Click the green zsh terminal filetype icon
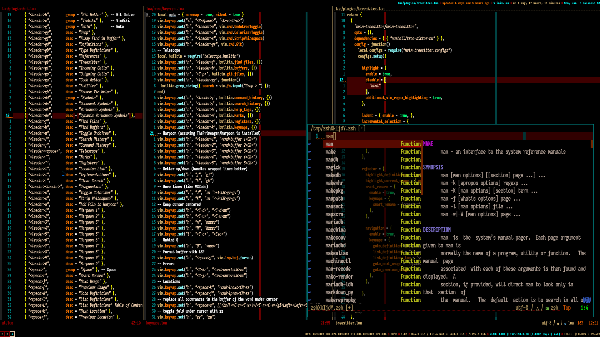This screenshot has height=337, width=600. [x=547, y=309]
